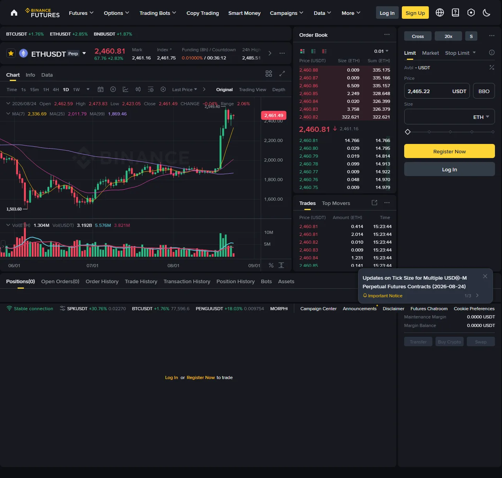Screen dimensions: 502x478
Task: Open the chart date range calendar icon
Action: pyautogui.click(x=101, y=90)
